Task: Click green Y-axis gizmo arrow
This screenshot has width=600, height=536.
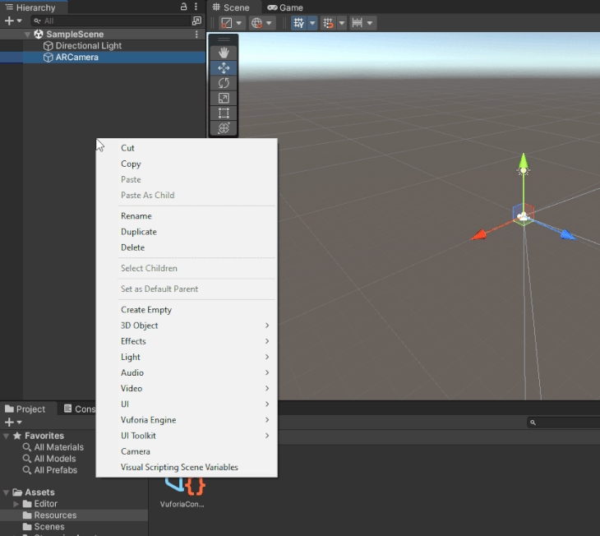Action: coord(524,161)
